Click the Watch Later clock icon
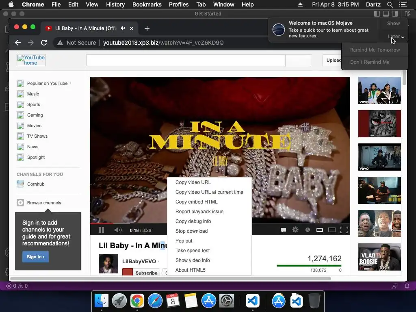The width and height of the screenshot is (416, 312). pos(308,230)
